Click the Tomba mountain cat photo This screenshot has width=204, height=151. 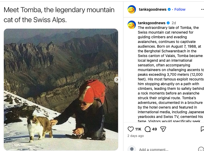click(x=61, y=89)
